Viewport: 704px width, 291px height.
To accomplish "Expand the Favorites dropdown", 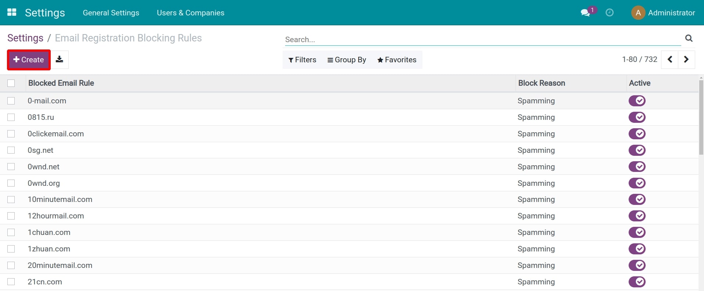I will pyautogui.click(x=397, y=60).
